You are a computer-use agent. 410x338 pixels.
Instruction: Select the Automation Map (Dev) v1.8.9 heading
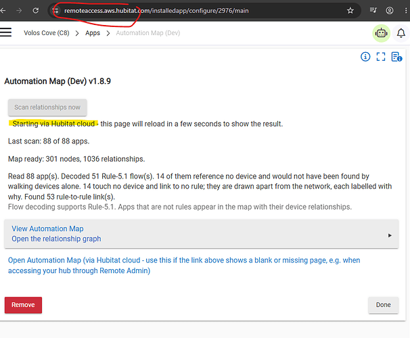58,81
